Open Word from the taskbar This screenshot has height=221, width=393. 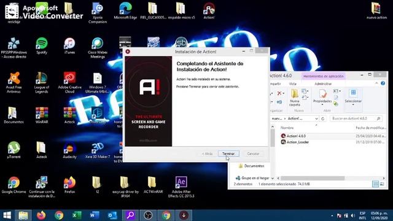tap(95, 215)
